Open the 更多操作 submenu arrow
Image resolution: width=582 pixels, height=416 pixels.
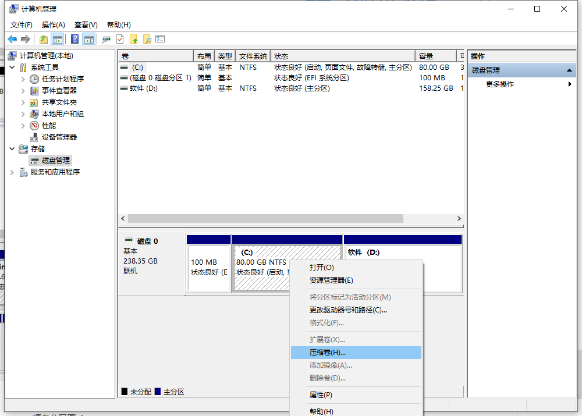coord(571,83)
